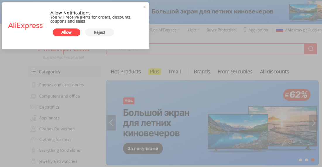Open the Appliances category
The width and height of the screenshot is (322, 167).
tap(49, 118)
